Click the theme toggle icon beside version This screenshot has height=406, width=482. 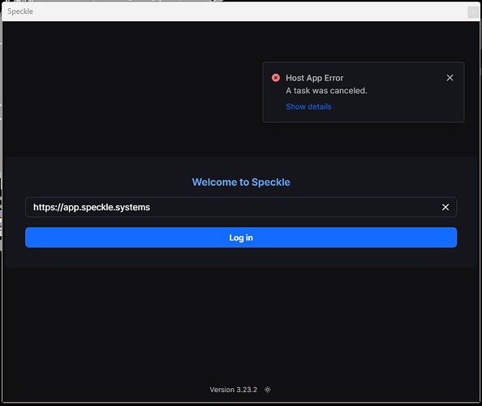tap(268, 390)
